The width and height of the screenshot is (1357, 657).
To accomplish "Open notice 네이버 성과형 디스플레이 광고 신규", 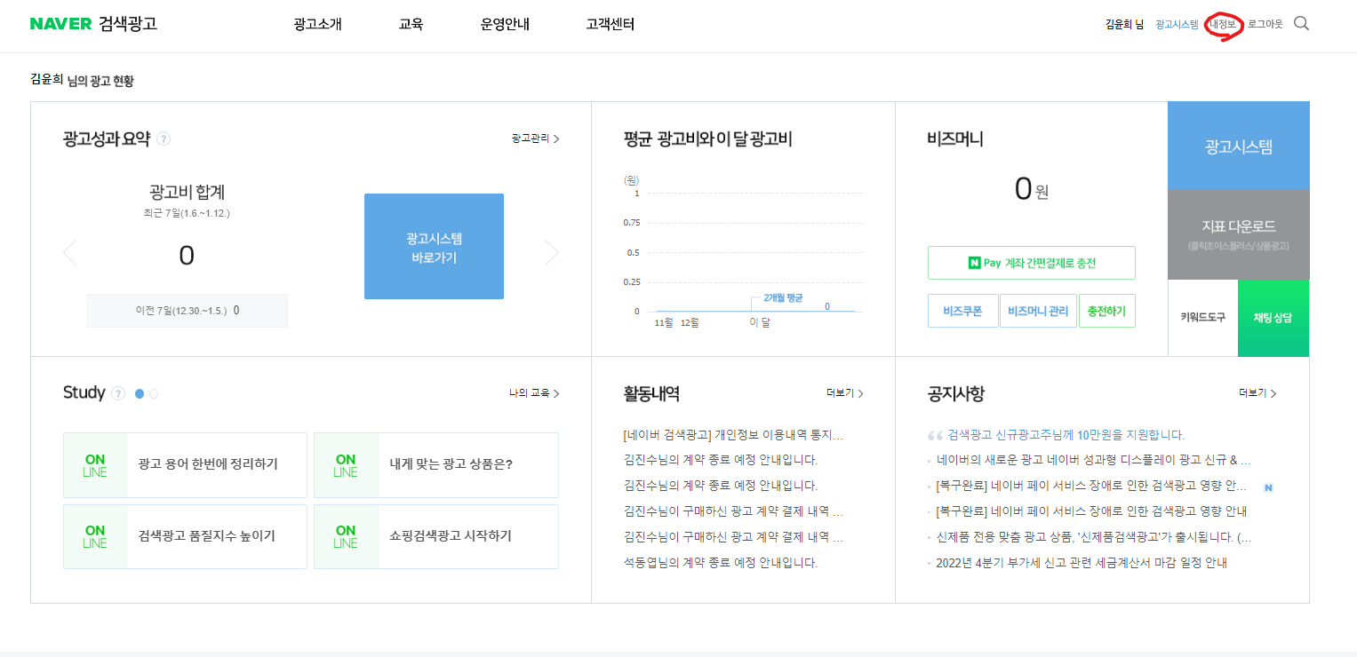I will point(1093,461).
